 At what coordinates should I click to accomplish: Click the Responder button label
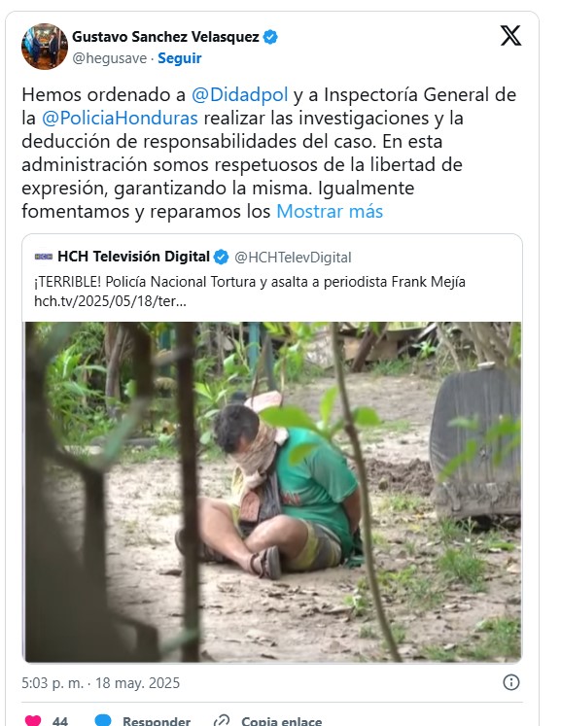[157, 721]
